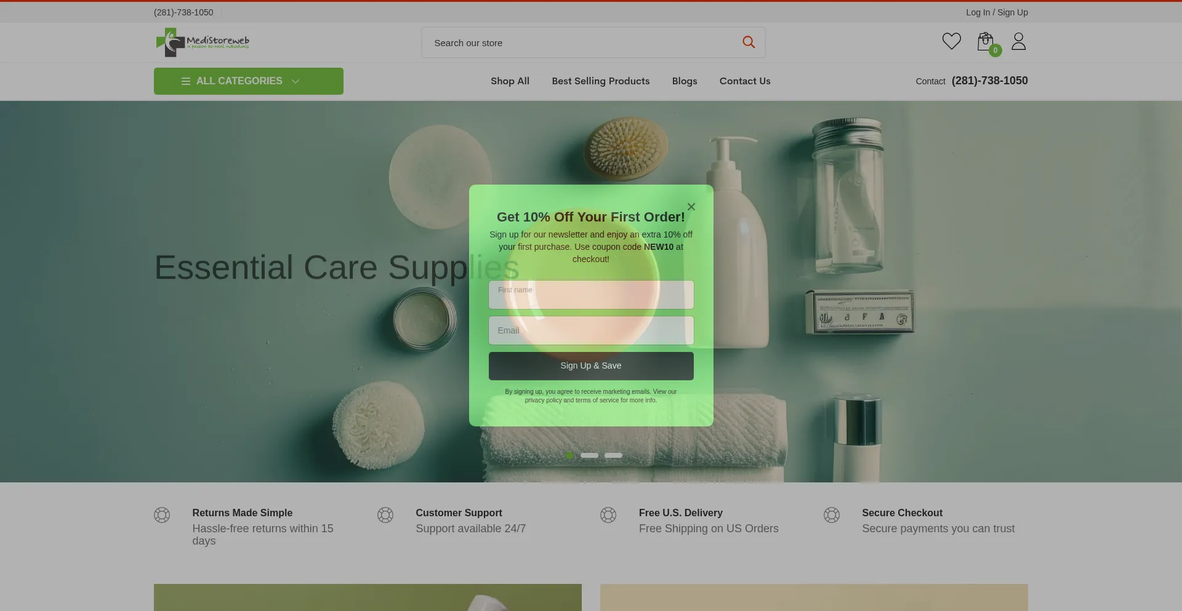This screenshot has height=611, width=1182.
Task: Open the Shop All menu item
Action: (x=510, y=81)
